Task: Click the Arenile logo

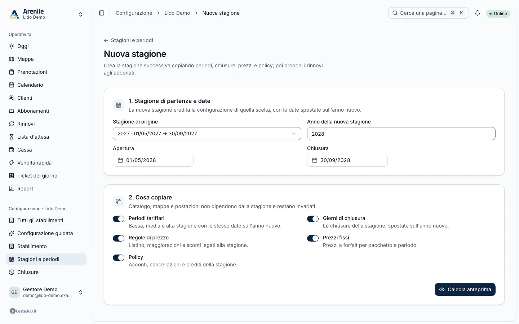Action: click(x=14, y=14)
